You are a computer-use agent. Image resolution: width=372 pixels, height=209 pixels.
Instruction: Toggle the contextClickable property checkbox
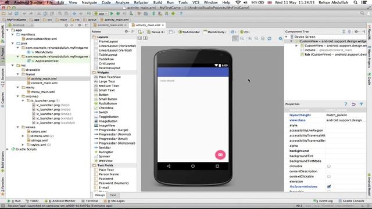click(x=329, y=176)
